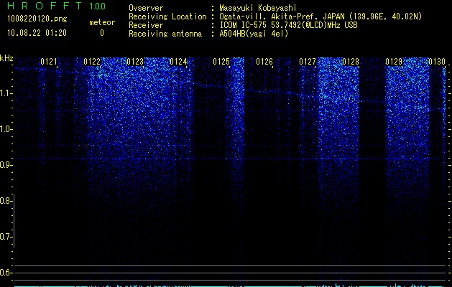This screenshot has width=452, height=287.
Task: Select the version number 1.0.0
Action: pyautogui.click(x=98, y=6)
